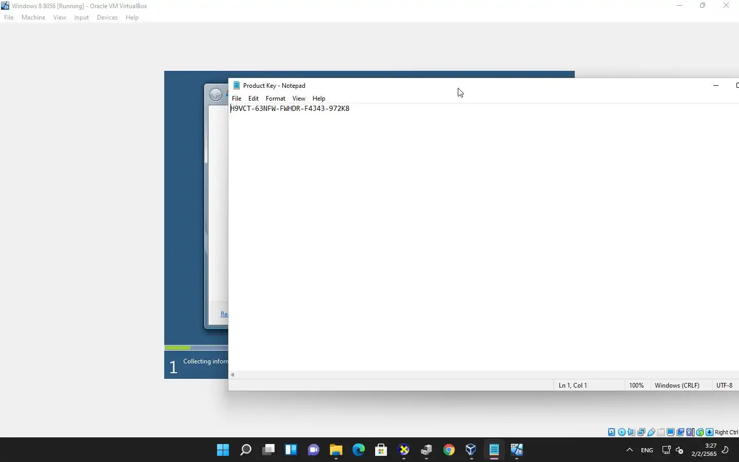Minimize the VirtualBox window
739x462 pixels.
679,6
